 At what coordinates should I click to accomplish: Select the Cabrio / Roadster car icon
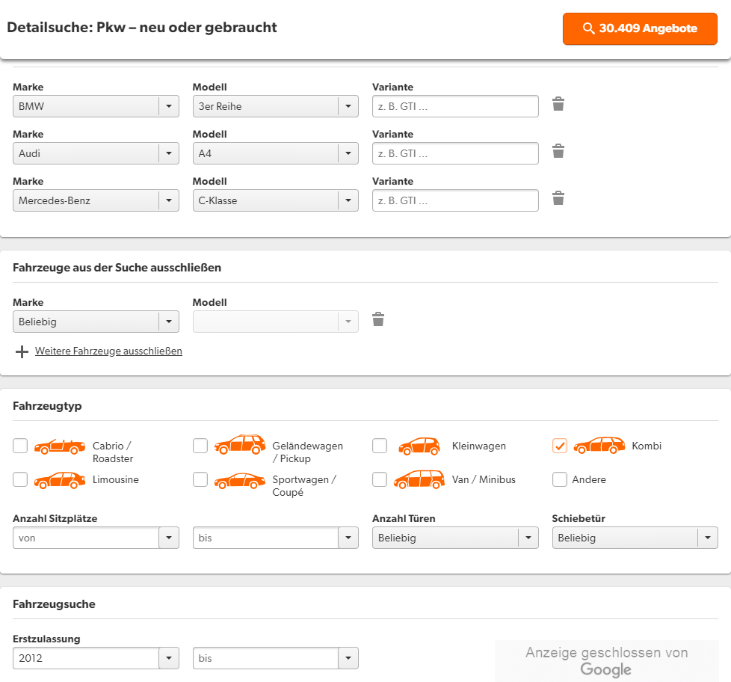click(x=60, y=446)
